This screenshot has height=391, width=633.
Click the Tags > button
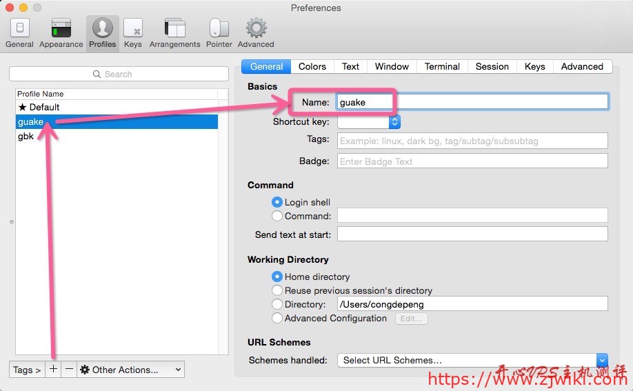27,370
